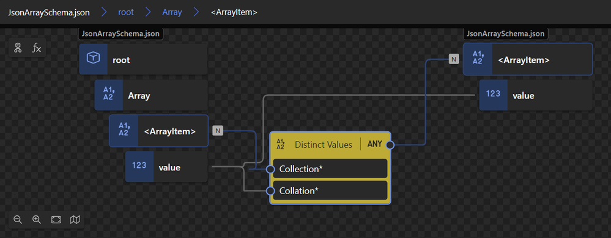Open the function list fx icon
The image size is (611, 238).
(36, 48)
